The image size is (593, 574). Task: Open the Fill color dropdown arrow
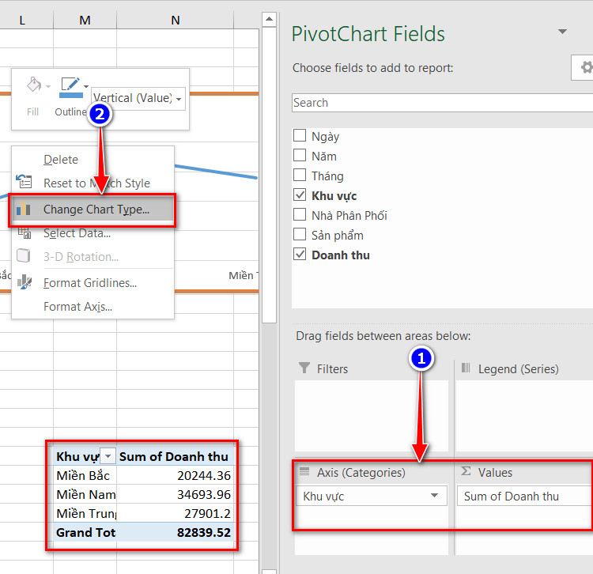[48, 87]
